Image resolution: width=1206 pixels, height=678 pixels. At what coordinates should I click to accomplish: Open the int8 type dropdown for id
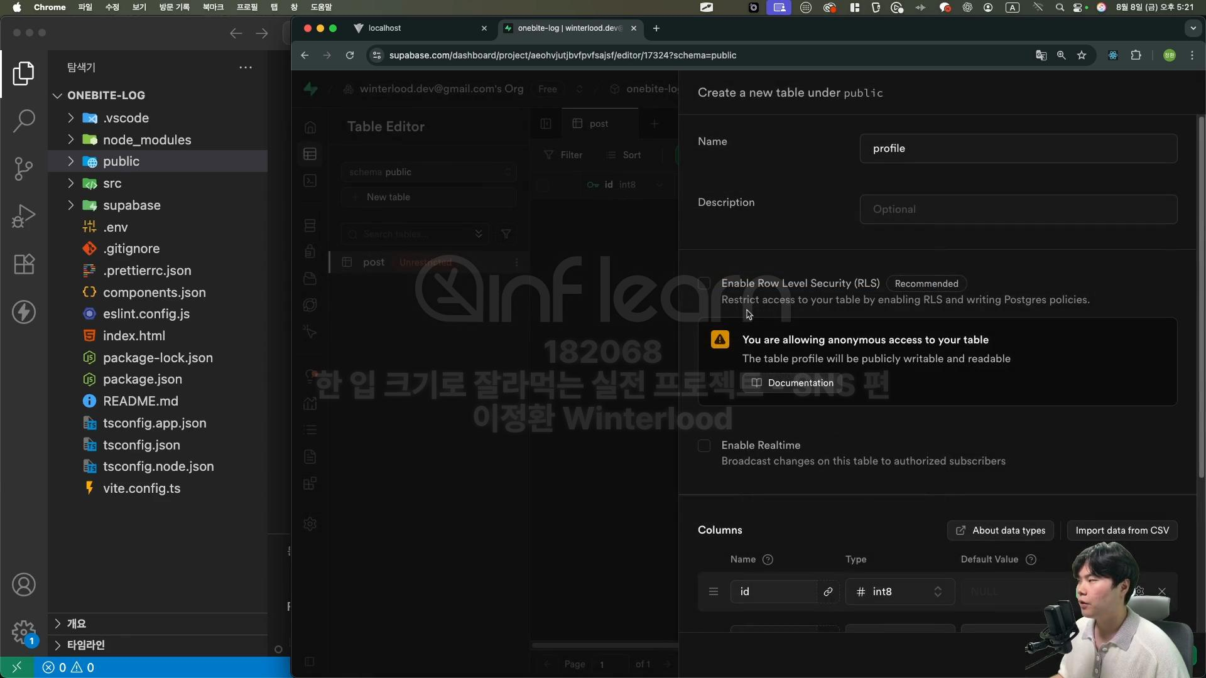click(899, 592)
